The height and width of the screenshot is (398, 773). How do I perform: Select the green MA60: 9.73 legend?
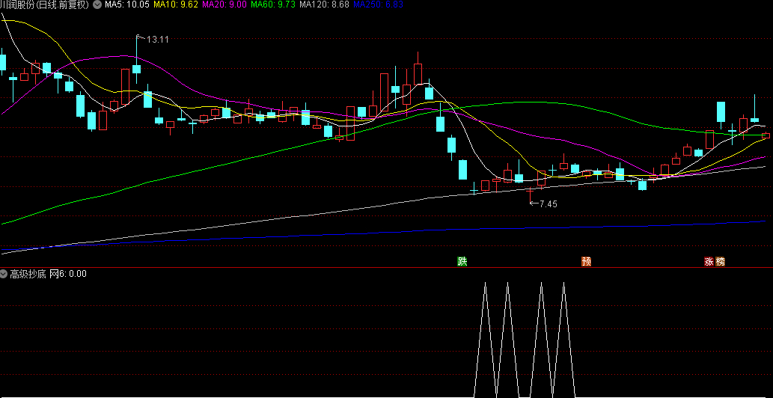pyautogui.click(x=272, y=5)
